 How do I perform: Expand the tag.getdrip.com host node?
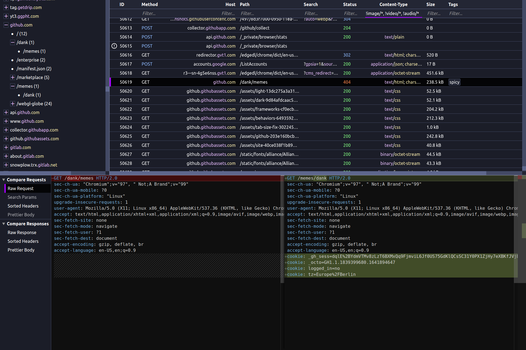pos(6,7)
